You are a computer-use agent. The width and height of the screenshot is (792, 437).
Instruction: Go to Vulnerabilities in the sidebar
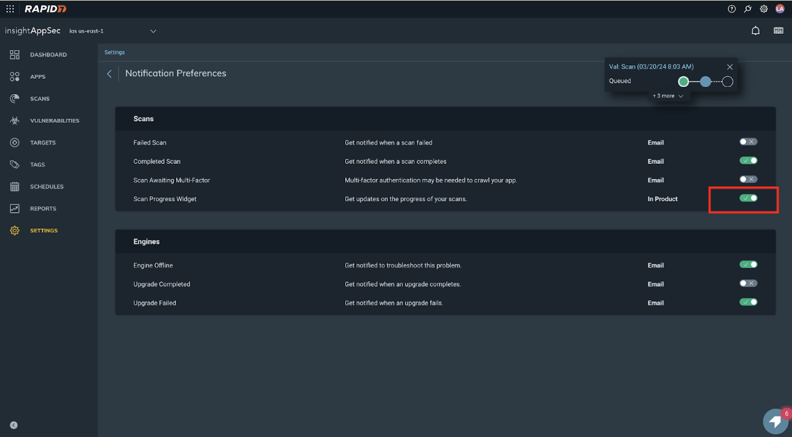[x=54, y=121]
